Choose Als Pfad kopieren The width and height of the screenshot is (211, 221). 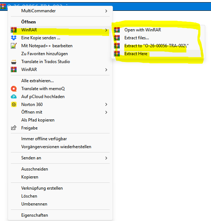pos(60,120)
